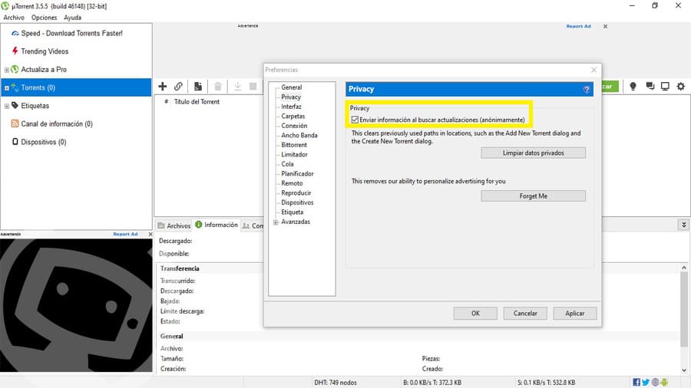Click the help question mark in Privacy header
The height and width of the screenshot is (388, 691).
tap(587, 89)
